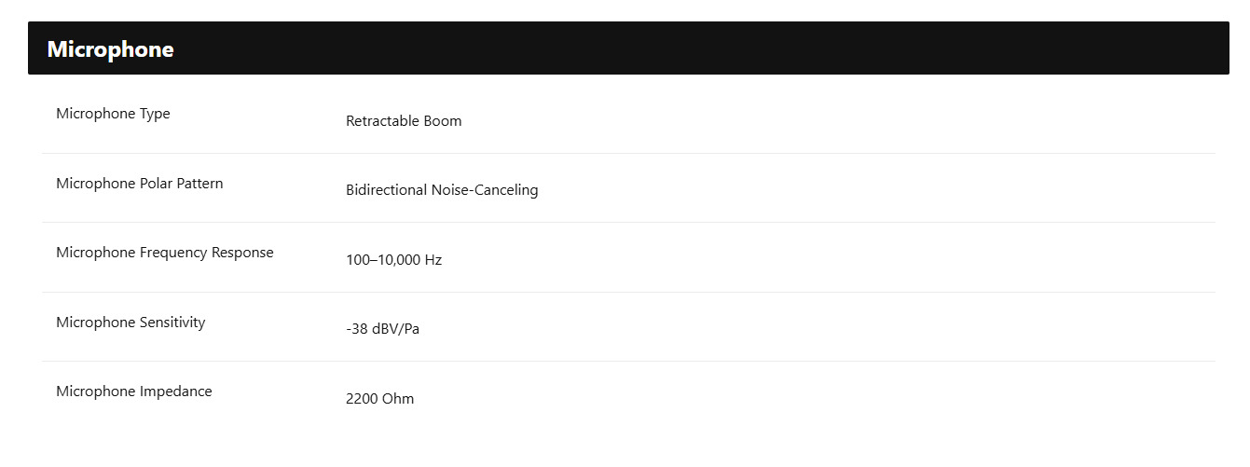This screenshot has width=1250, height=467.
Task: Click the 100–10,000 Hz value
Action: point(393,260)
